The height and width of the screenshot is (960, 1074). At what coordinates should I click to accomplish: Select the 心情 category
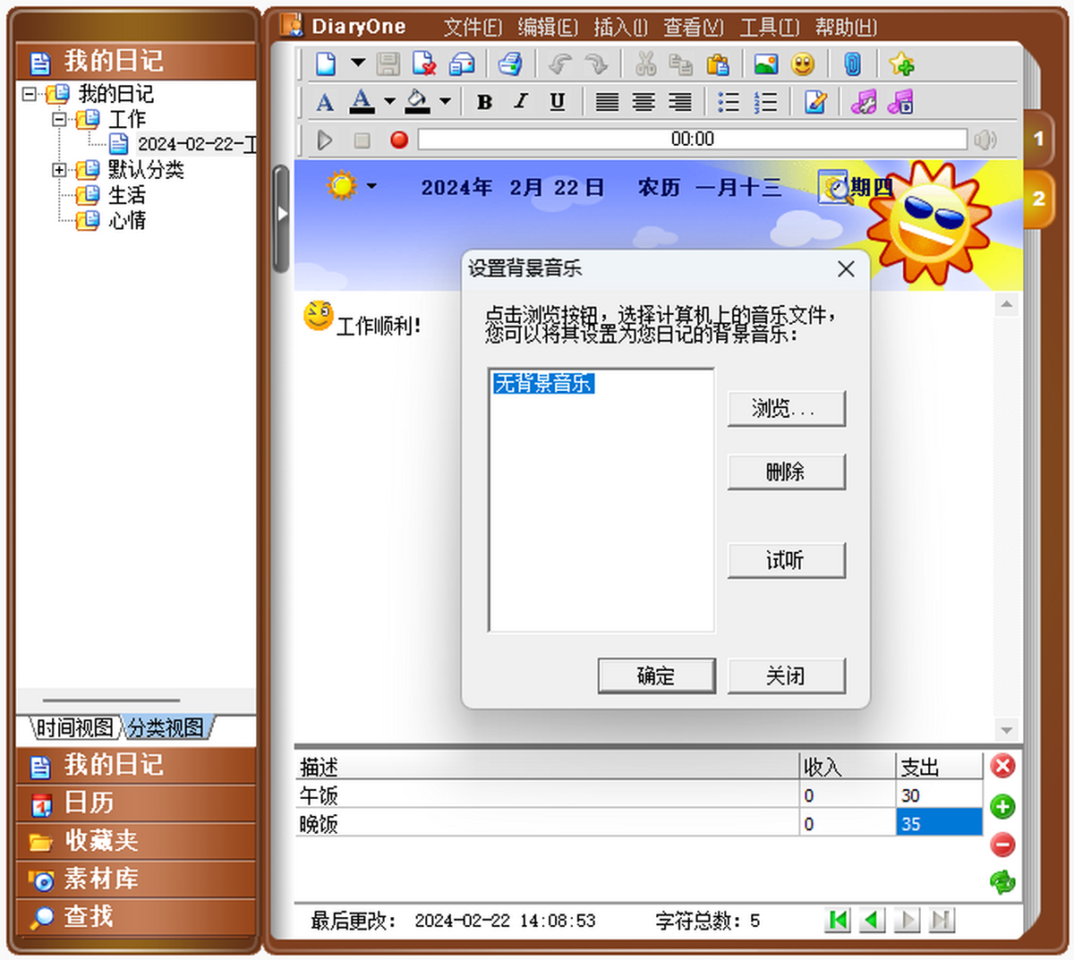pos(127,220)
